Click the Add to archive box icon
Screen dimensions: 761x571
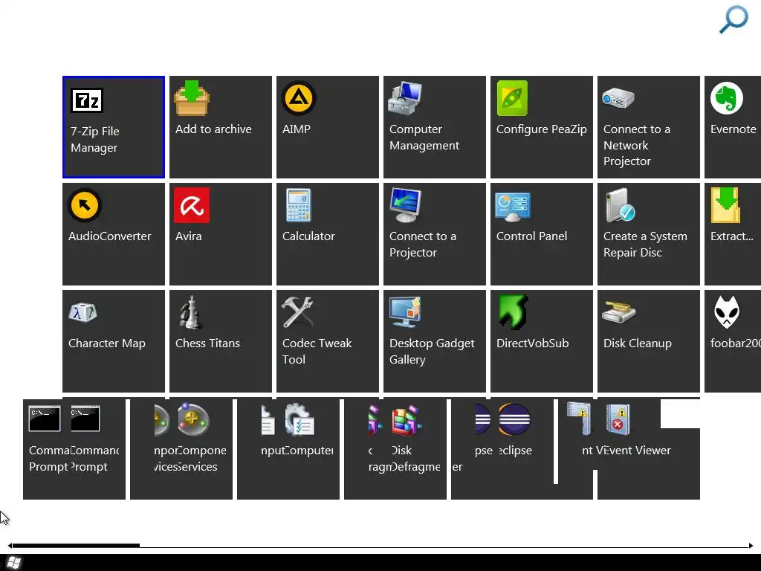coord(192,98)
